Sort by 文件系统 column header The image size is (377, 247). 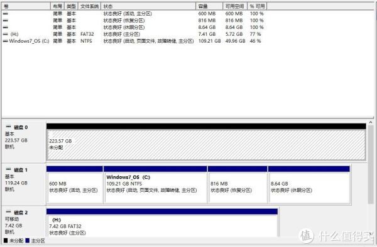coord(89,6)
